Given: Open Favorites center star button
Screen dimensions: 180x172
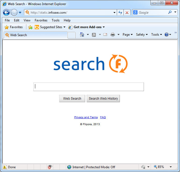Looking at the screenshot, I should (13, 27).
